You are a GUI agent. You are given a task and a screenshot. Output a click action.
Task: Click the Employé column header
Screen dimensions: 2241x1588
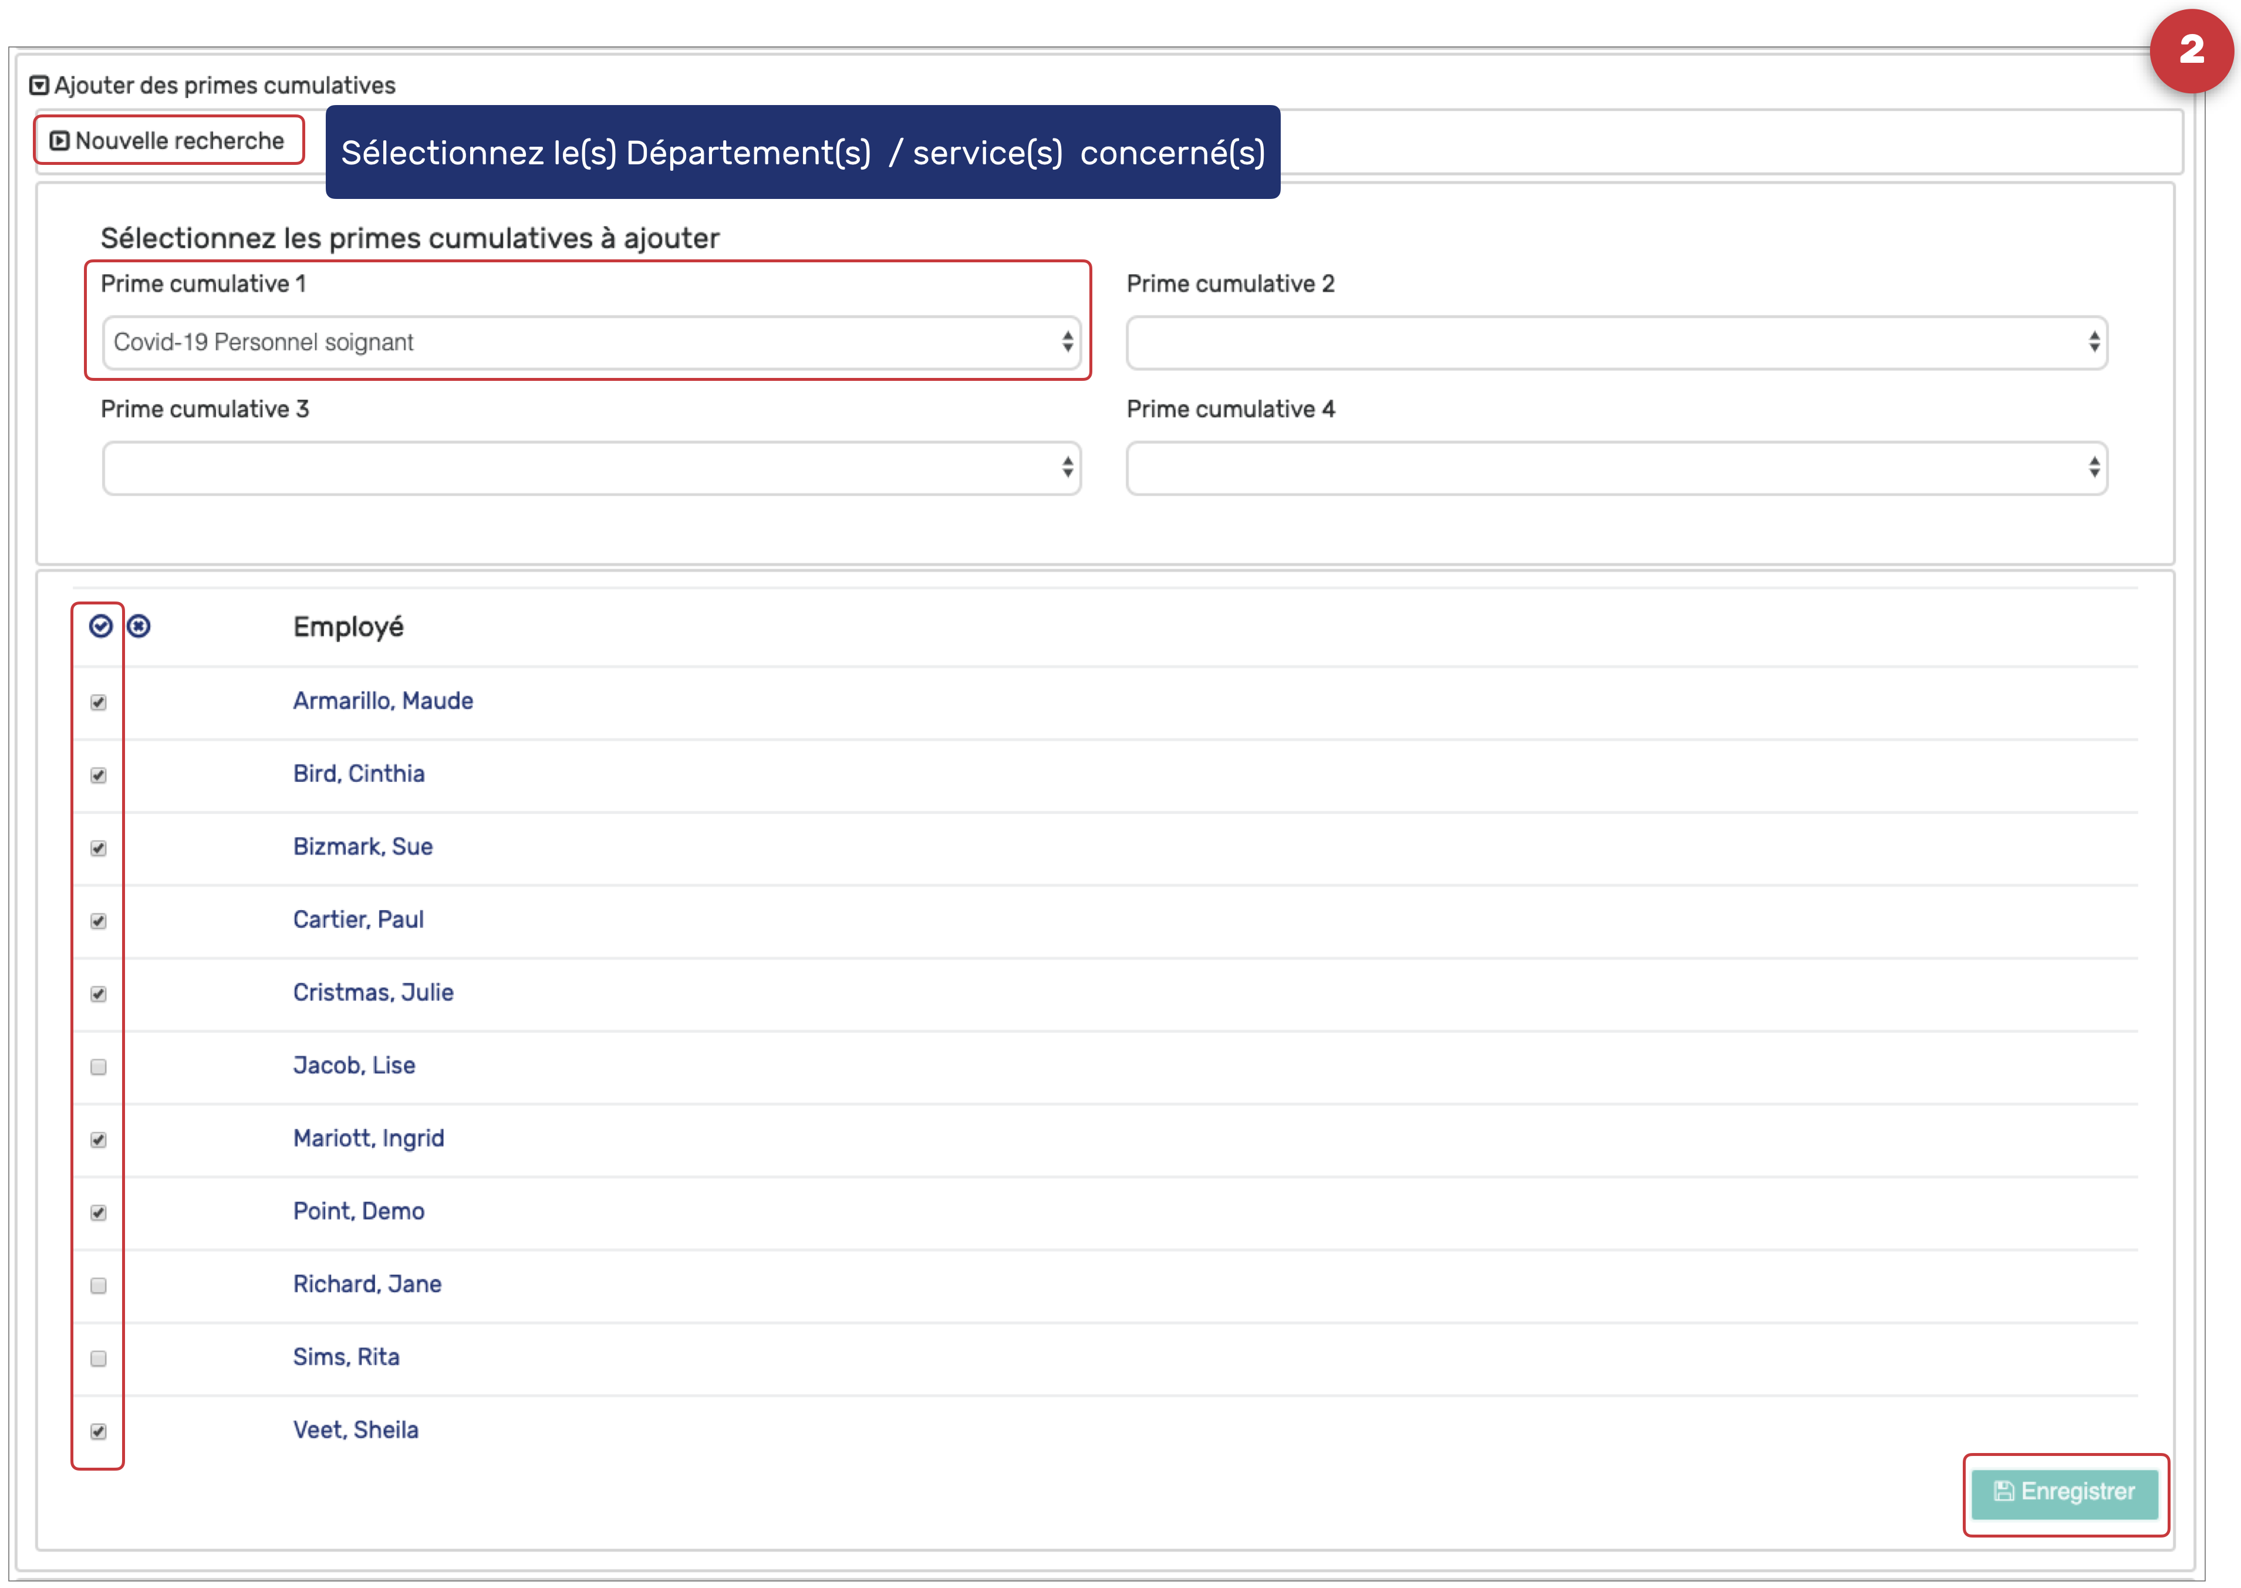(x=348, y=627)
